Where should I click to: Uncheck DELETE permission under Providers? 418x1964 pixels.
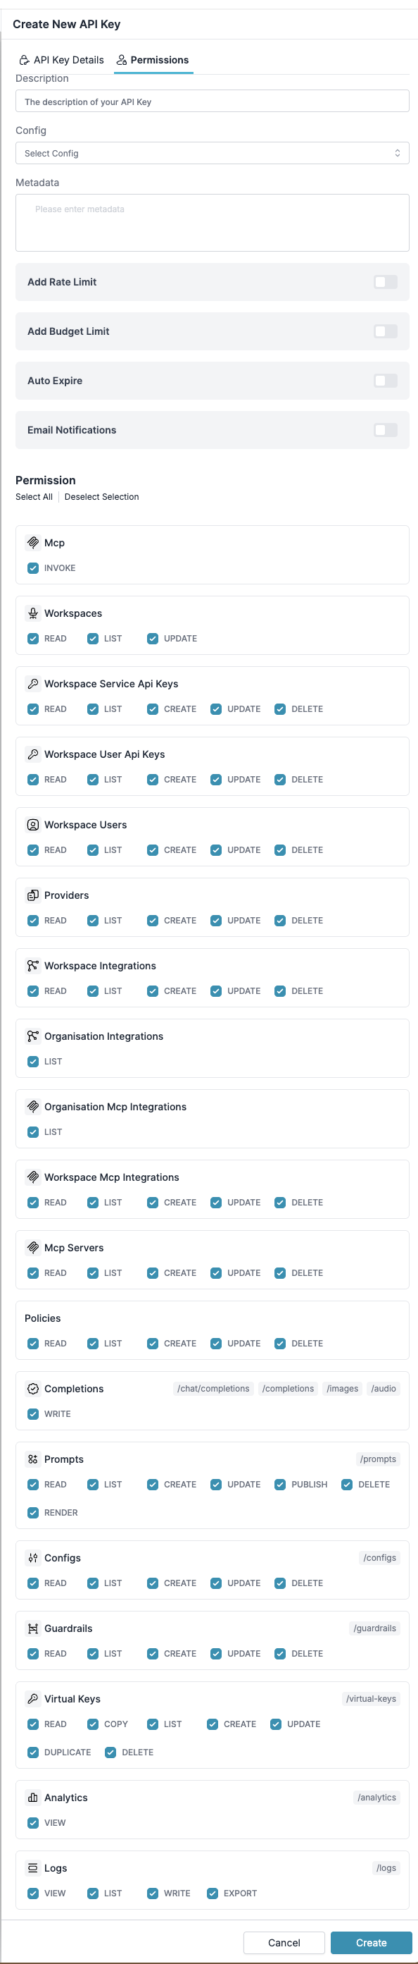pyautogui.click(x=280, y=920)
